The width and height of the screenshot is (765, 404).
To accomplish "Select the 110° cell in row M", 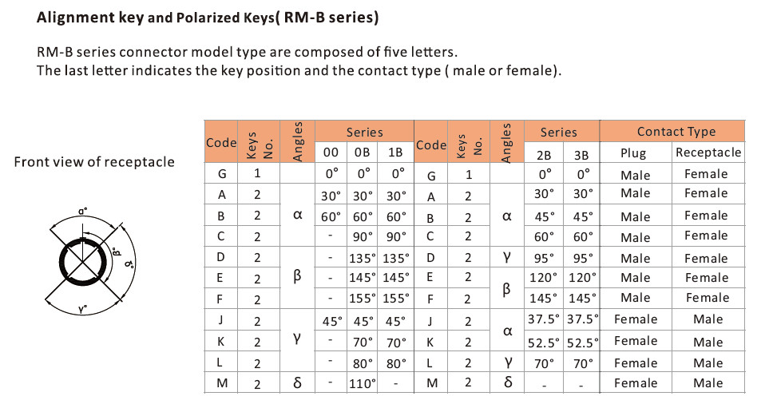I will pos(363,383).
